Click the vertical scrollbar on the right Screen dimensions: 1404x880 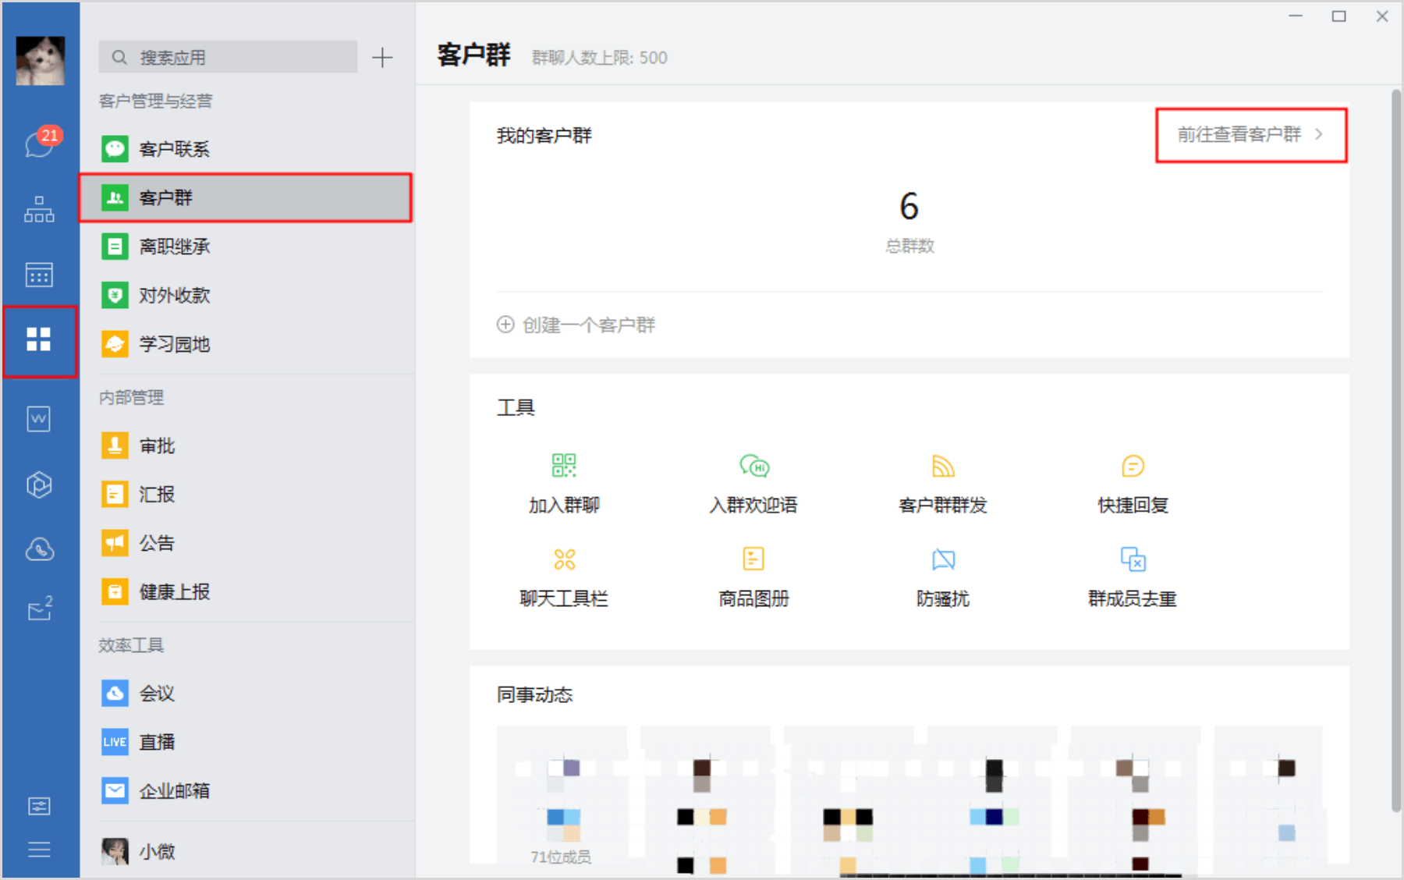1395,452
